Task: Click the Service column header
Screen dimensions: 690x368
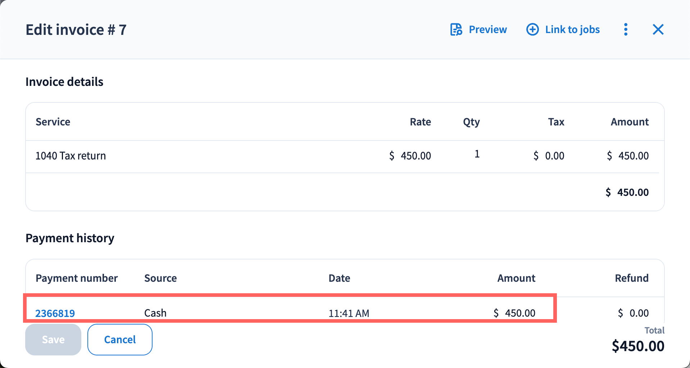Action: pos(53,122)
